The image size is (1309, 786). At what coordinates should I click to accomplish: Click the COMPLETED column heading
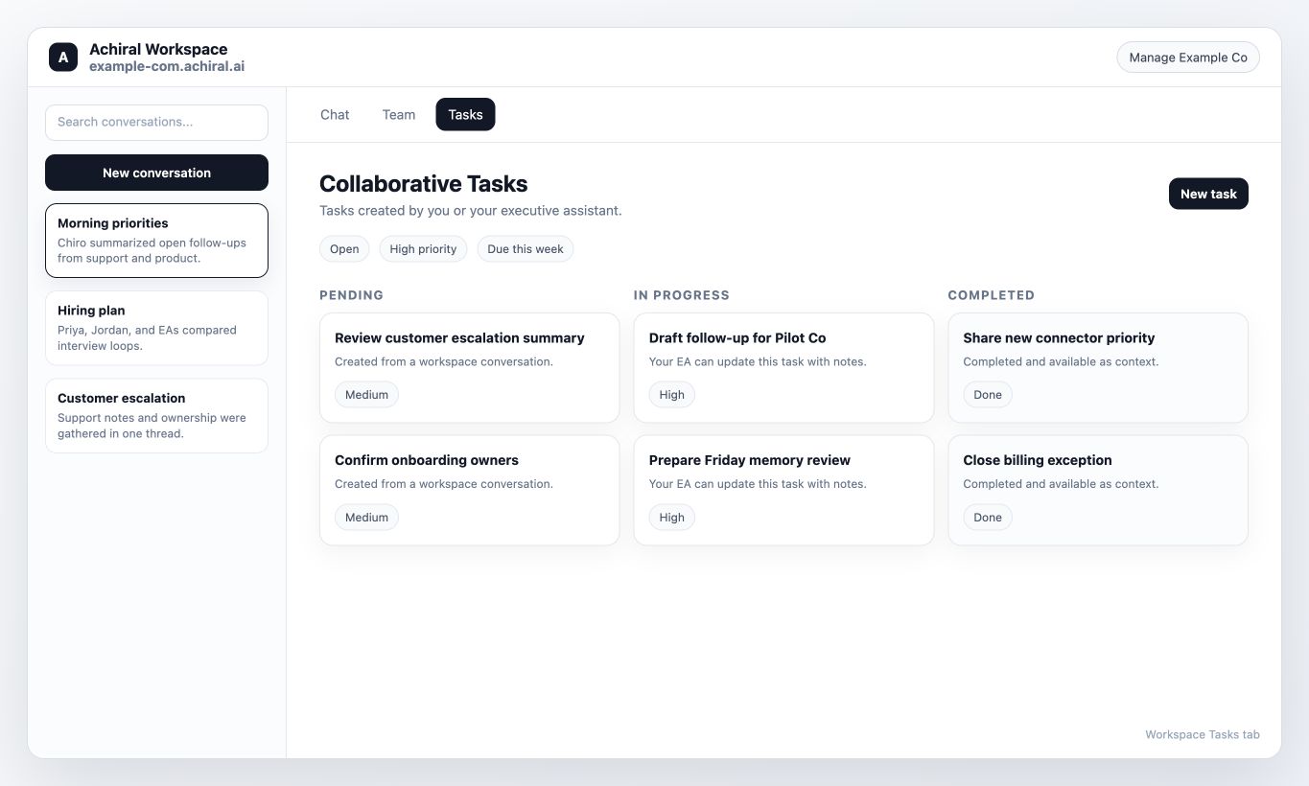992,295
